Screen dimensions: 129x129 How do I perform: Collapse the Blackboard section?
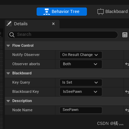8,73
